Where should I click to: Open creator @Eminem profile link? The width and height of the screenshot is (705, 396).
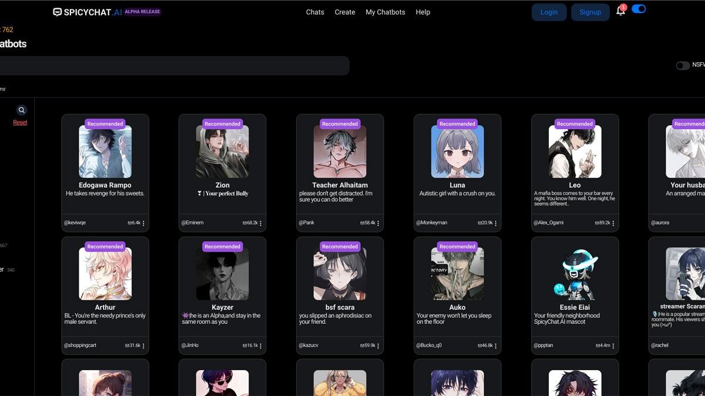click(x=192, y=223)
